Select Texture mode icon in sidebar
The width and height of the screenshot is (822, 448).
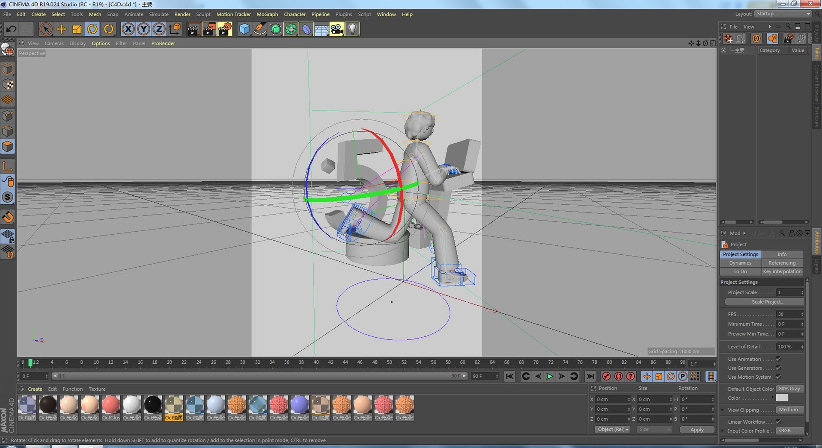tap(8, 85)
